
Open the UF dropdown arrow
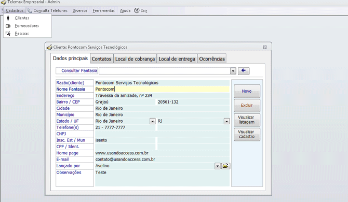tap(226, 121)
